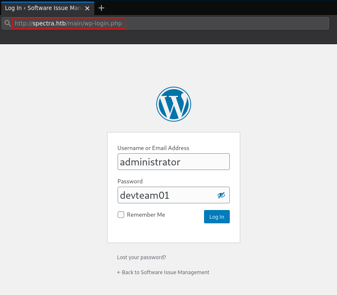Click the magnifier icon in the address bar
This screenshot has height=295, width=337.
(7, 23)
